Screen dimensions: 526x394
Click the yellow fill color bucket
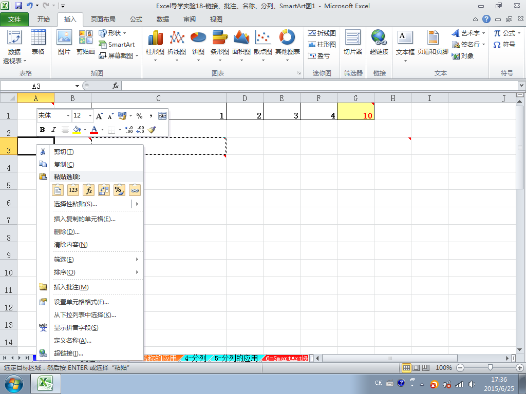pyautogui.click(x=77, y=130)
